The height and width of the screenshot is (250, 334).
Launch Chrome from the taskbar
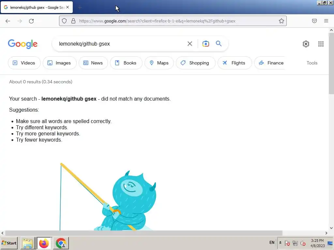tap(61, 243)
